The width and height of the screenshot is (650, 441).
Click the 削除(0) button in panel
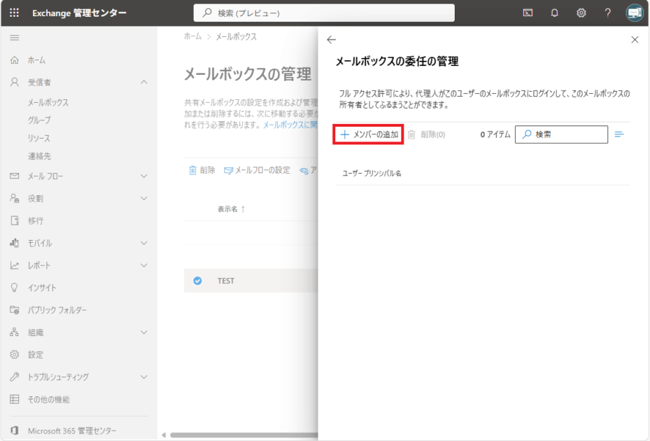point(427,134)
